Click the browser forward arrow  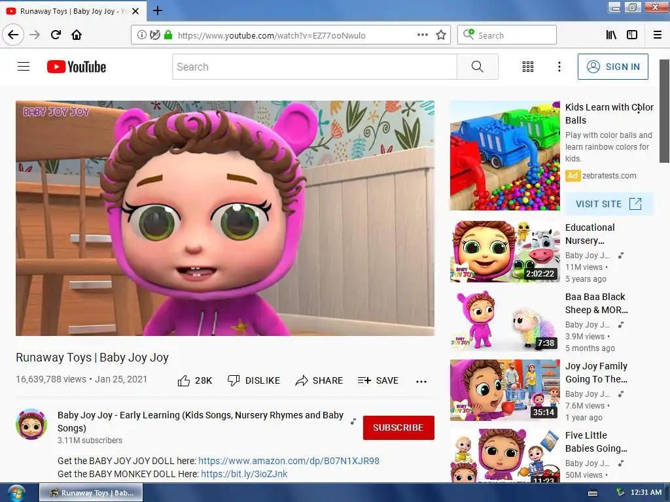(x=35, y=35)
